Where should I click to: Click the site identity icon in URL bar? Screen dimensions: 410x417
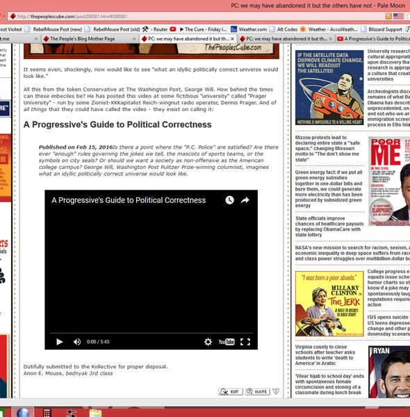click(x=13, y=17)
